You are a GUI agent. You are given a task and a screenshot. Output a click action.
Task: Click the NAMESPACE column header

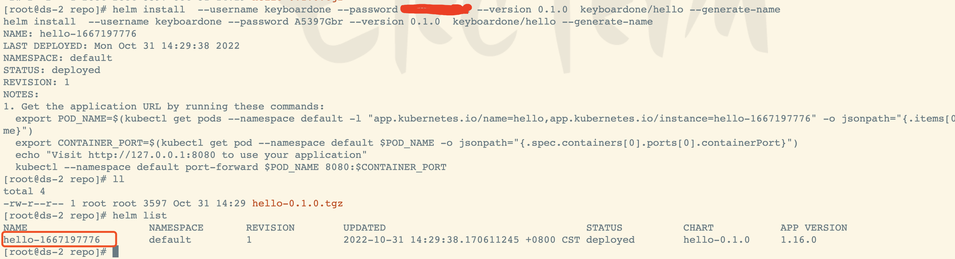coord(176,228)
